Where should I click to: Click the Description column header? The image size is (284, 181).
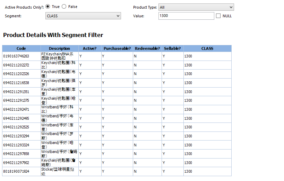tap(59, 48)
